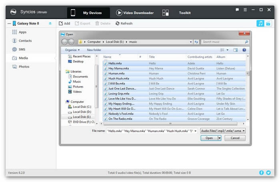Viewport: 280px width, 182px height.
Task: Open Photos in the sidebar
Action: [21, 67]
